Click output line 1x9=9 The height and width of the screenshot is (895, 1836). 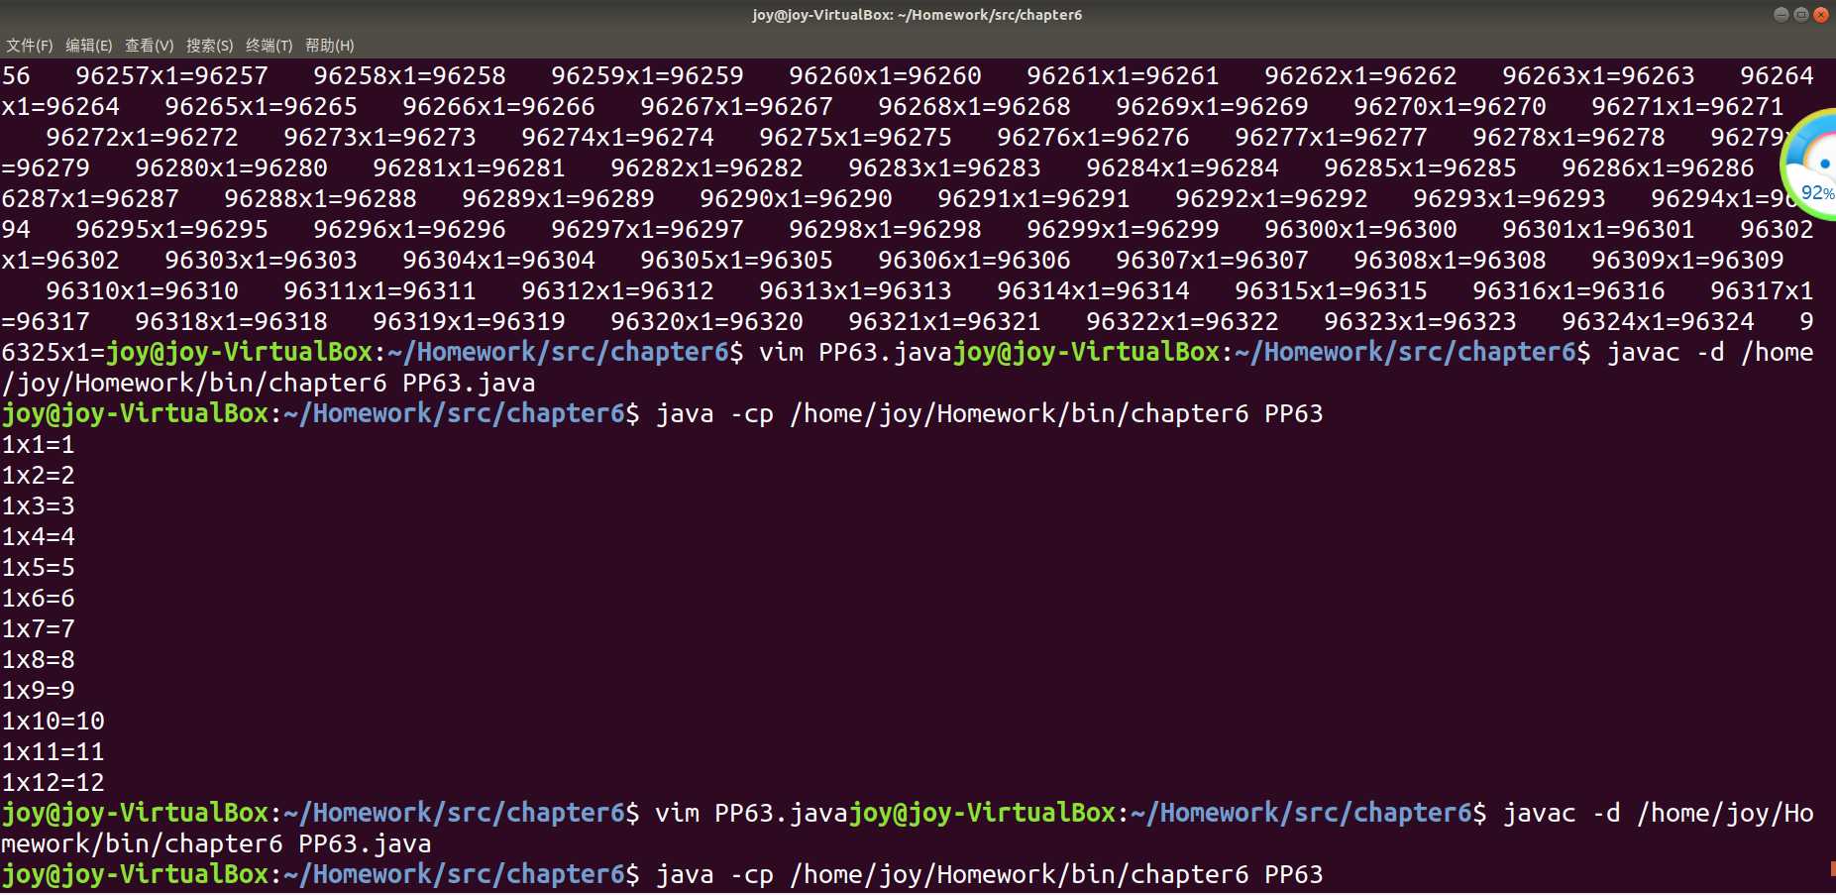38,691
